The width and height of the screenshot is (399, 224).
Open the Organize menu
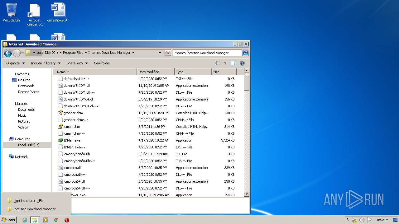(x=15, y=63)
